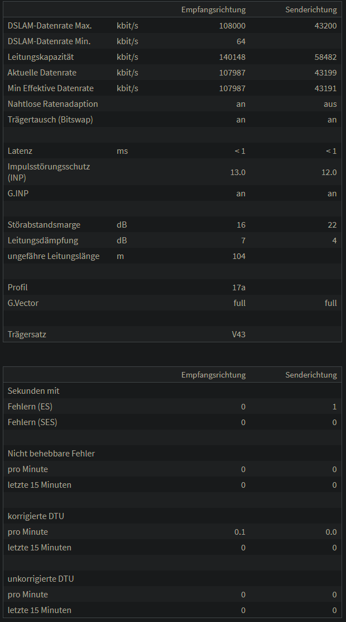Viewport: 346px width, 622px height.
Task: Select Nahtlose Ratenadaption send value aus
Action: (330, 104)
